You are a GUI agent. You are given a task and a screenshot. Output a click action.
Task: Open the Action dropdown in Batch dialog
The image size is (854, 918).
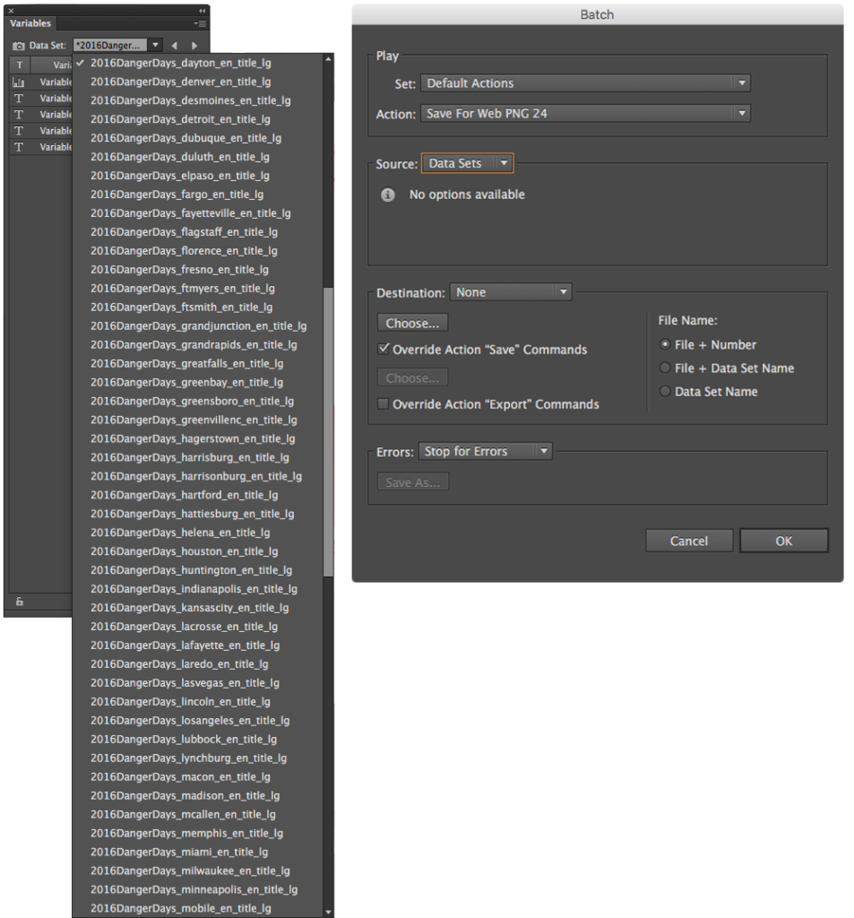tap(585, 114)
